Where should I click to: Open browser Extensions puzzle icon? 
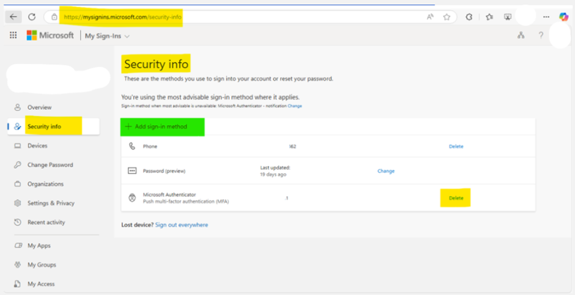point(469,17)
